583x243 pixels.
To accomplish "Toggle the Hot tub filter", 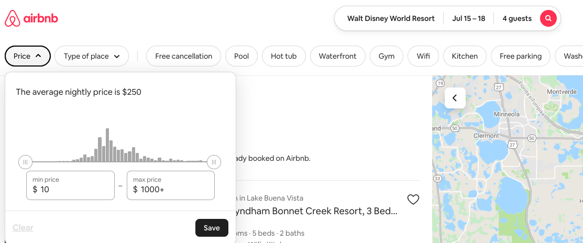I will point(283,56).
